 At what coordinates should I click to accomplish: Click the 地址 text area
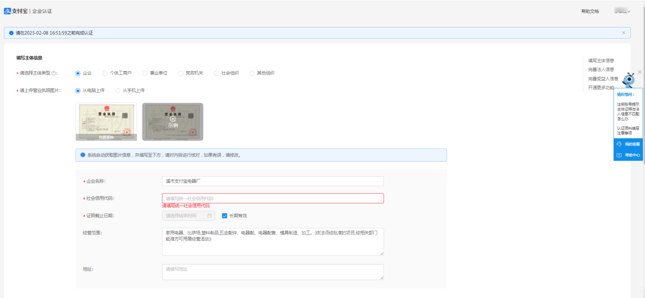273,272
